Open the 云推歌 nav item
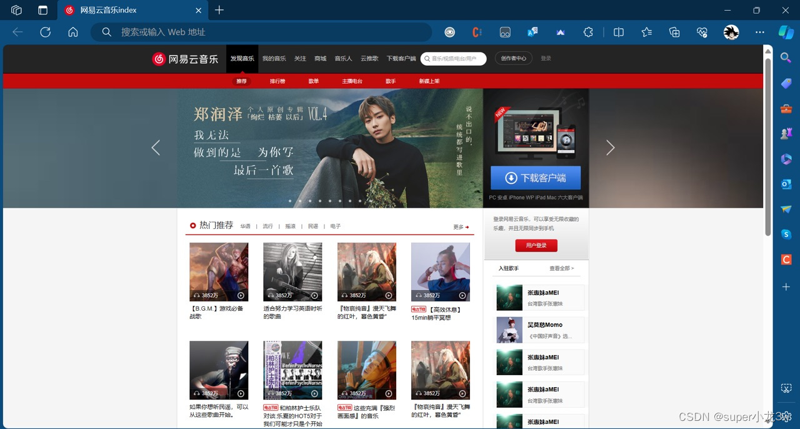 pos(369,59)
